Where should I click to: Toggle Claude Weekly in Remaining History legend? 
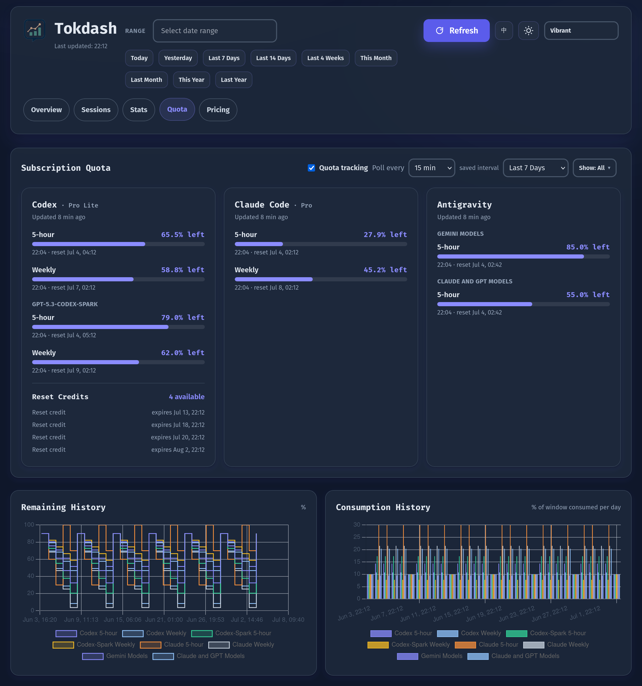241,645
